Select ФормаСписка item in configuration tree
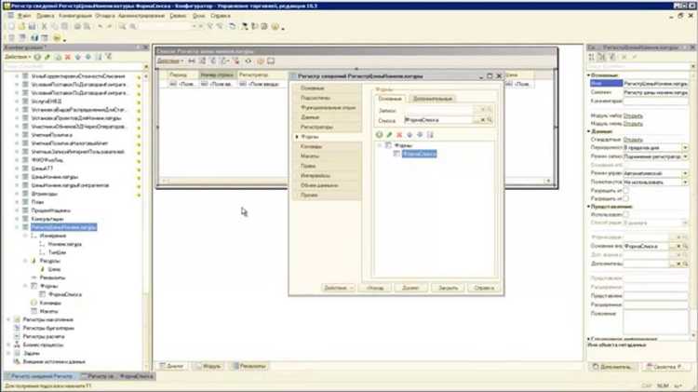Viewport: 698px width, 392px height. tap(65, 294)
